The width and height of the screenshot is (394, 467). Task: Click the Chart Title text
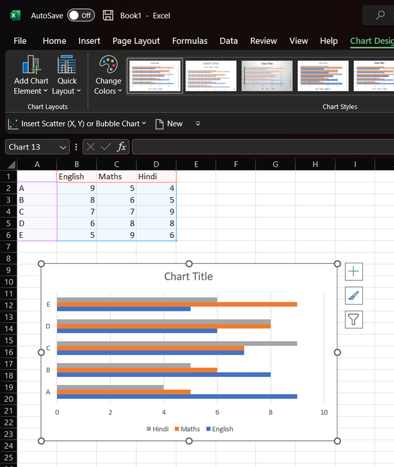coord(189,277)
